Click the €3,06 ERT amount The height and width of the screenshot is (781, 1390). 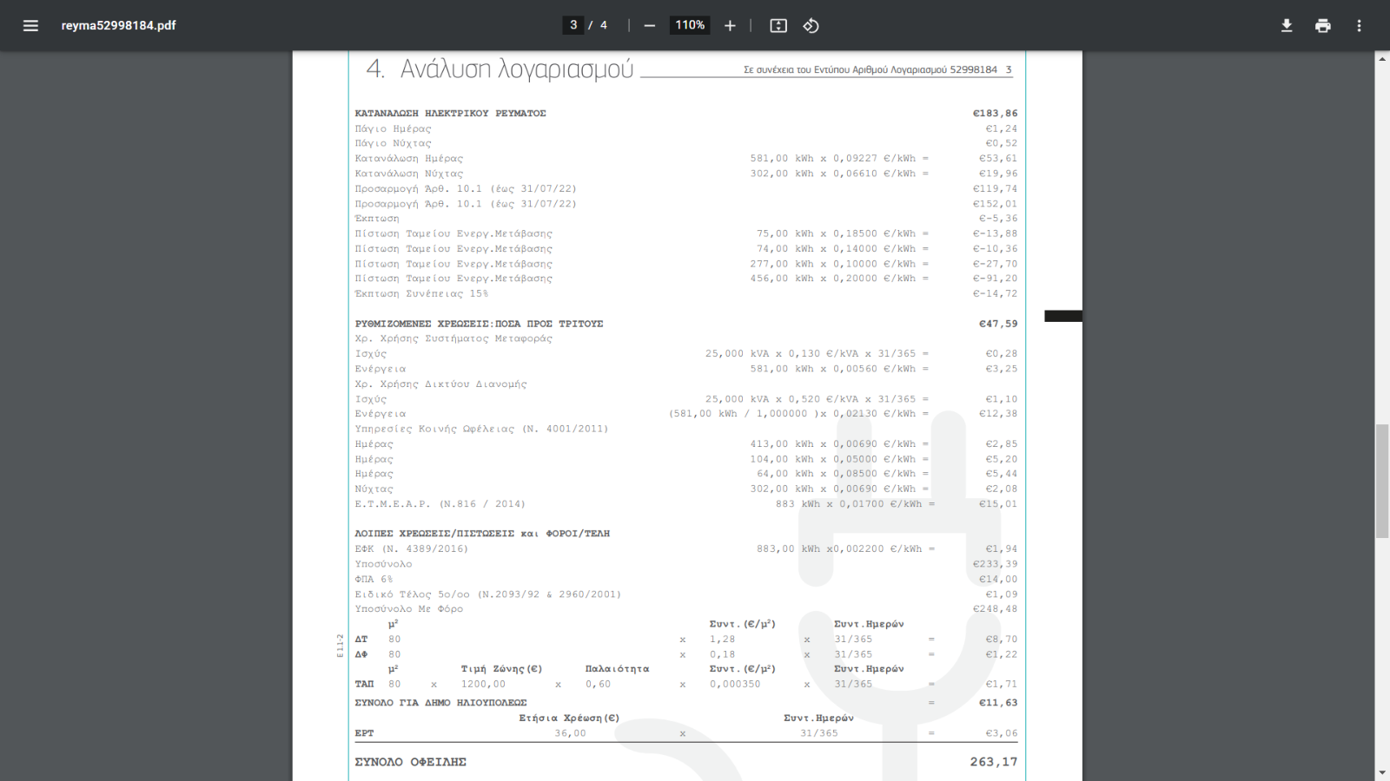[x=1001, y=733]
